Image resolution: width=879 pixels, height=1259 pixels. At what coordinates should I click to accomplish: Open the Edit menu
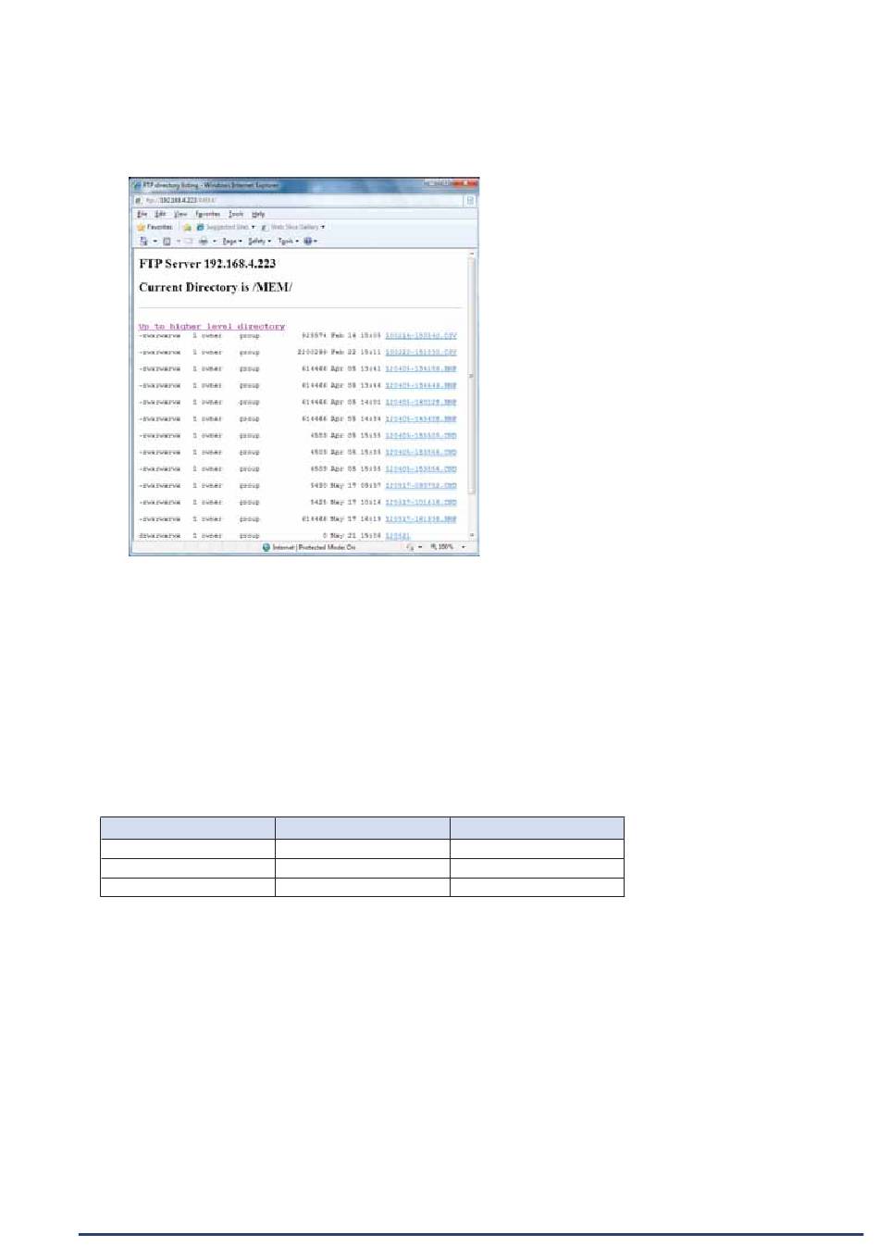[x=160, y=214]
